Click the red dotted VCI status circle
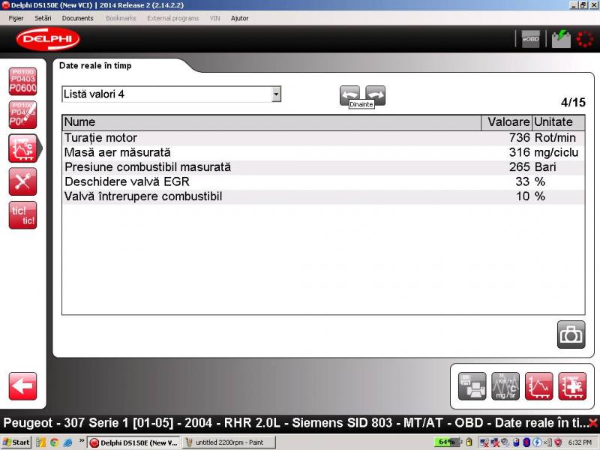Viewport: 600px width, 450px height. [585, 39]
